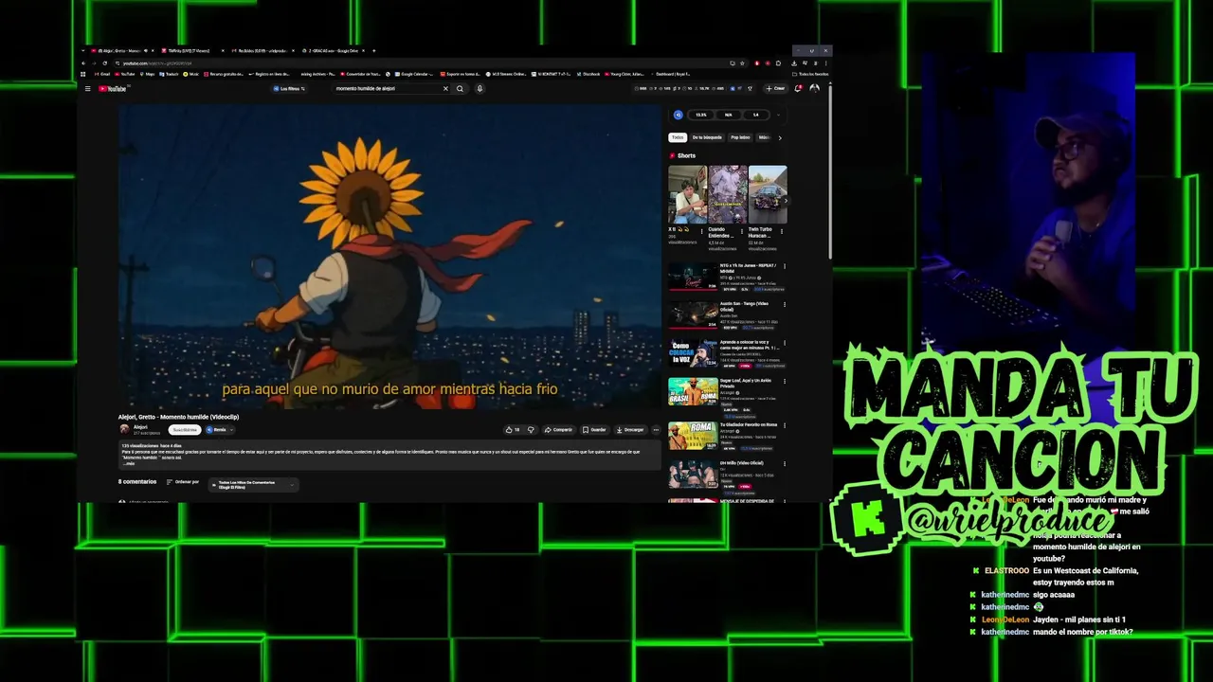Open the YouTube hamburger guide menu

(x=87, y=89)
